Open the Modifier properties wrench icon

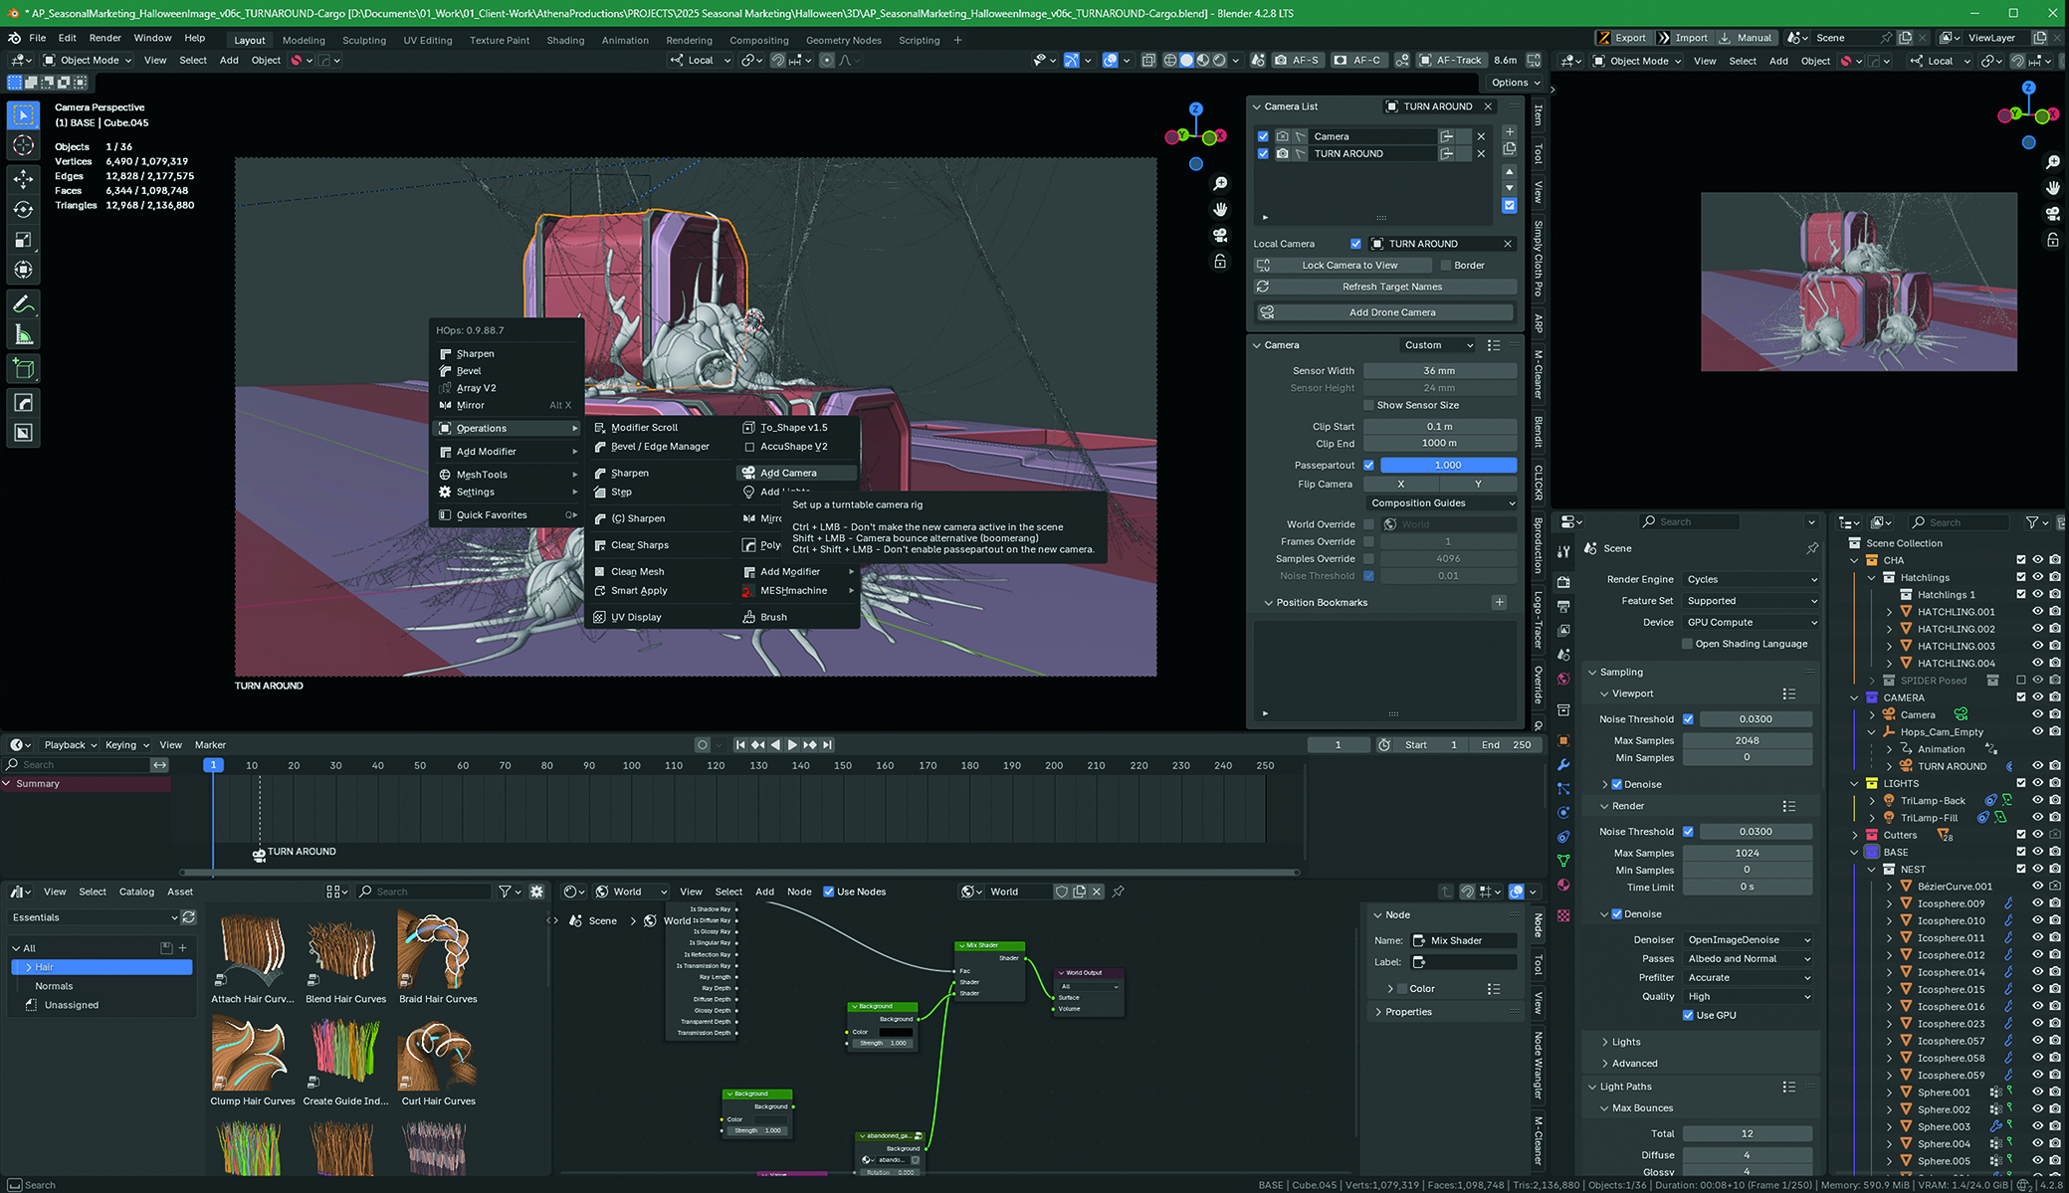pyautogui.click(x=1563, y=764)
